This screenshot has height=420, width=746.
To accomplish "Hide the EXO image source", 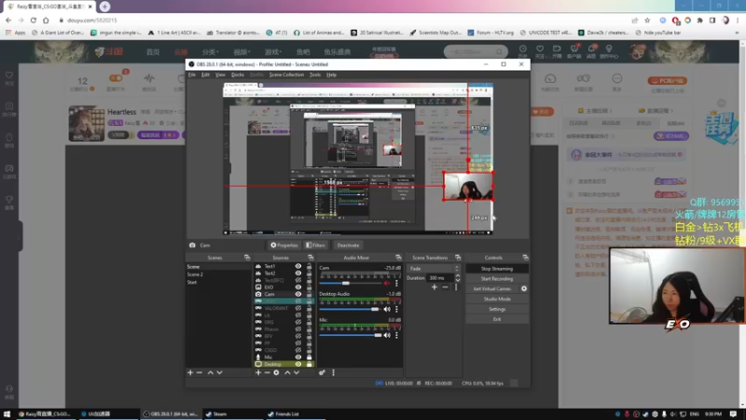I will click(298, 287).
